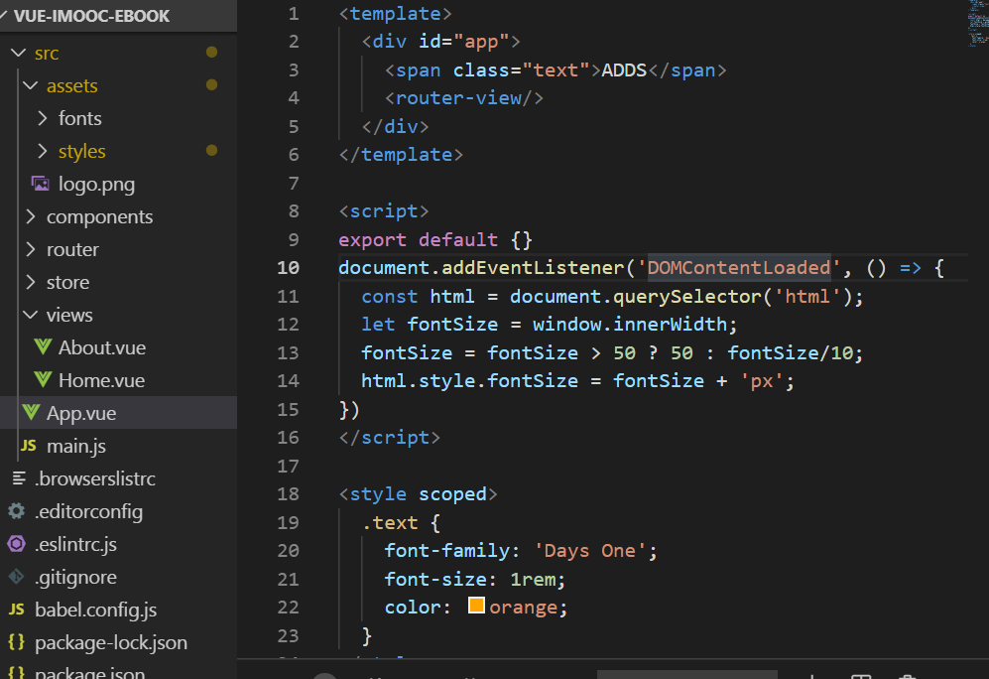Viewport: 989px width, 679px height.
Task: Click the Vue icon next to About.vue
Action: click(x=43, y=347)
